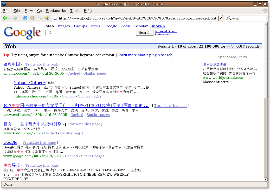Switch to Google News search
Viewport: 270px width, 190px height.
[x=95, y=26]
